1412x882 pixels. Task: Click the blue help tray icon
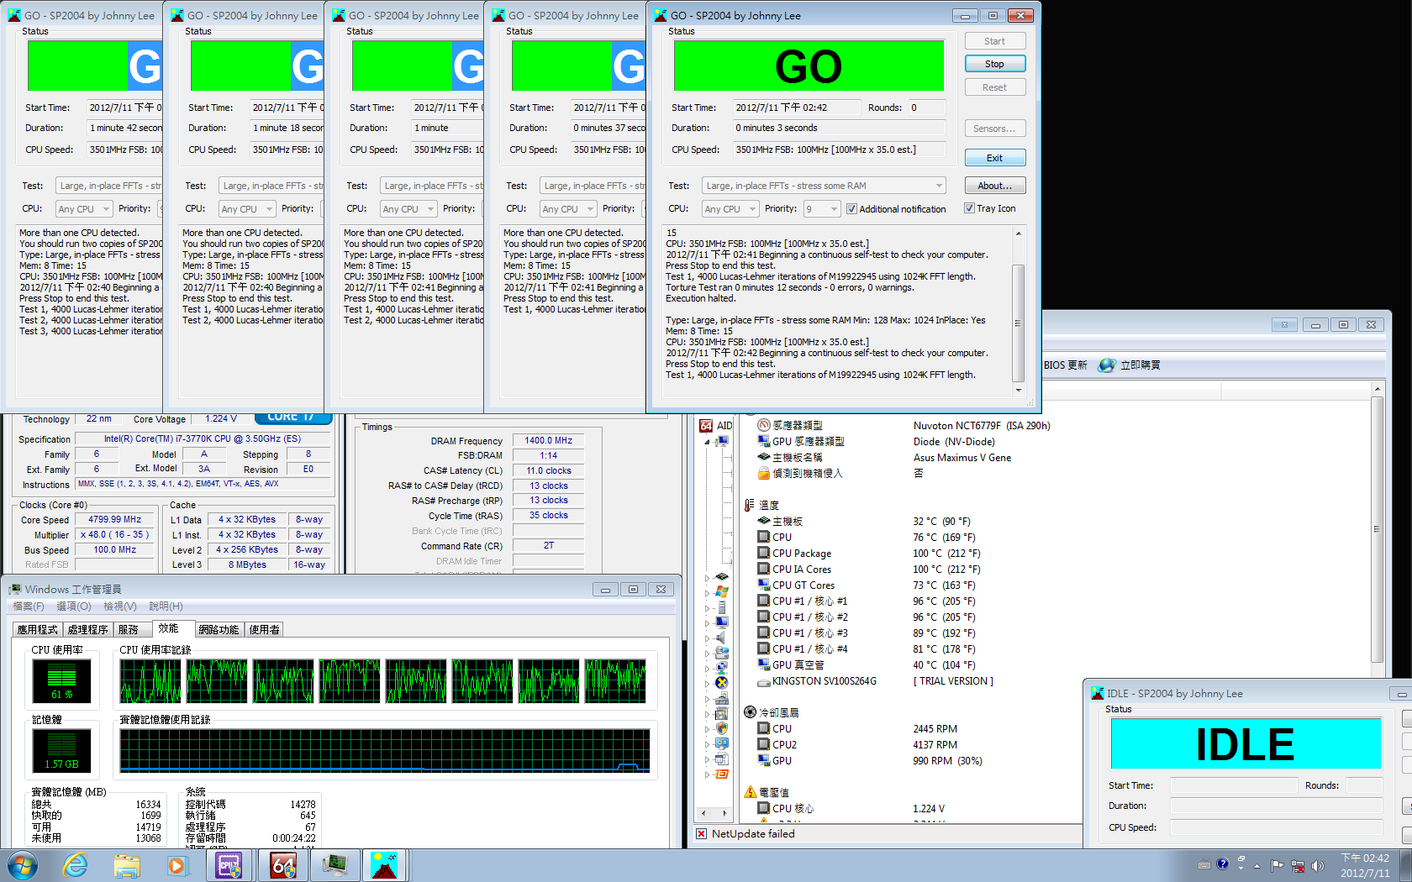pos(1223,864)
